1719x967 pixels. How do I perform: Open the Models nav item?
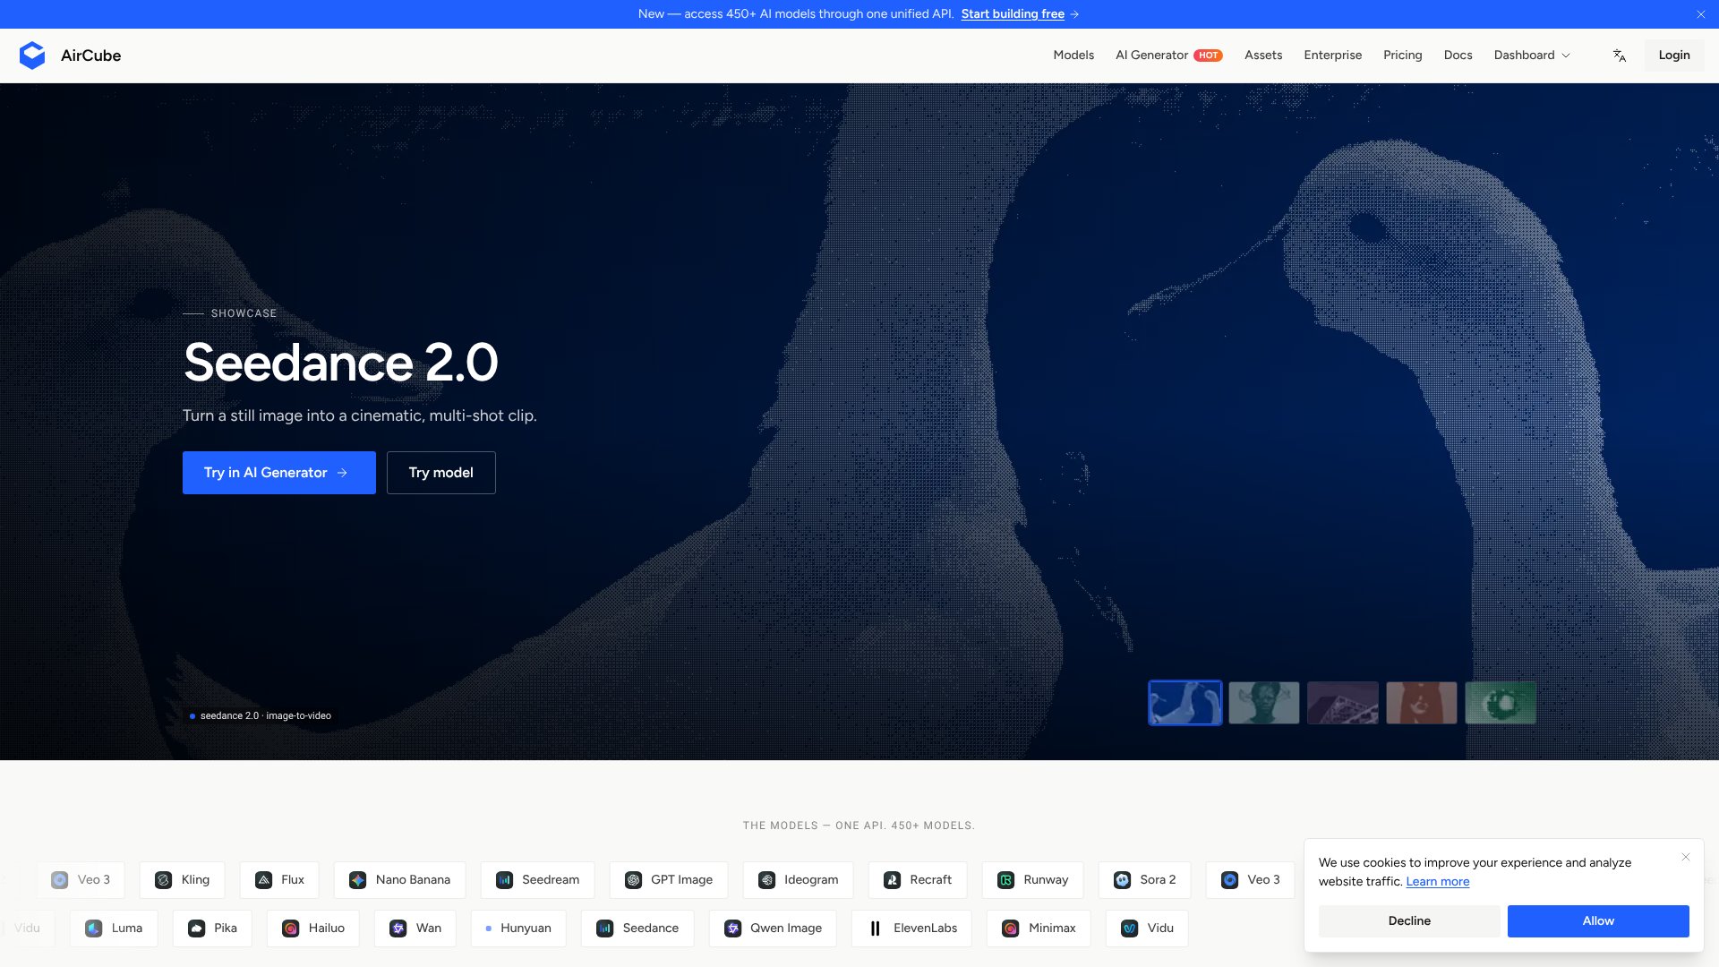click(1073, 56)
